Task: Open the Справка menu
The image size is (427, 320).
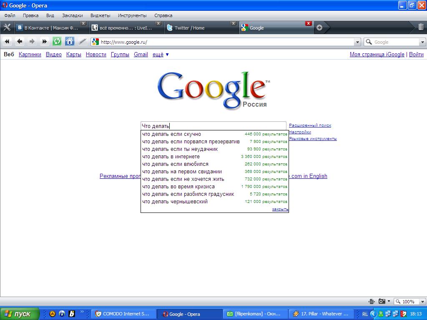Action: coord(163,15)
